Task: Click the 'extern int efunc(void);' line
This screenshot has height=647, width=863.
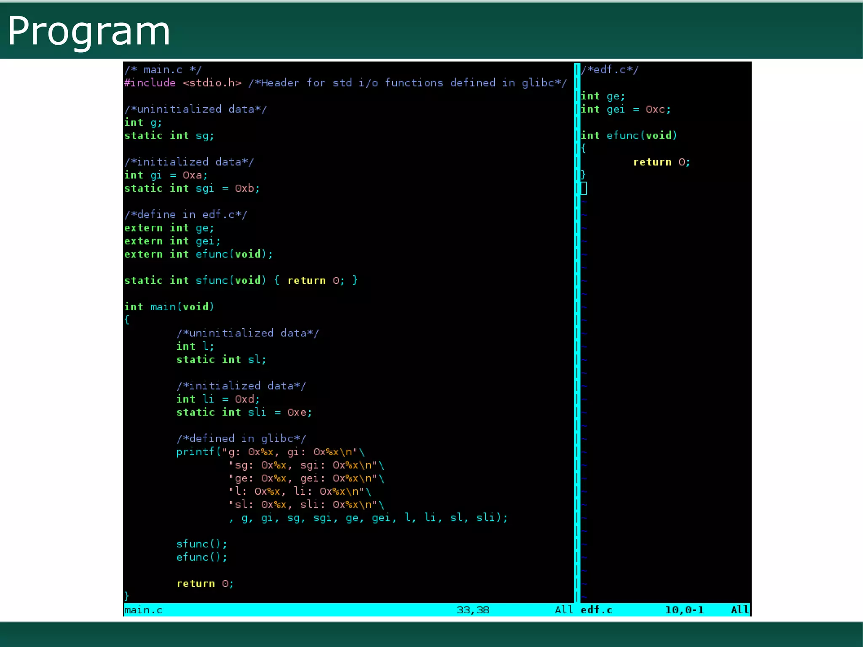Action: (x=198, y=254)
